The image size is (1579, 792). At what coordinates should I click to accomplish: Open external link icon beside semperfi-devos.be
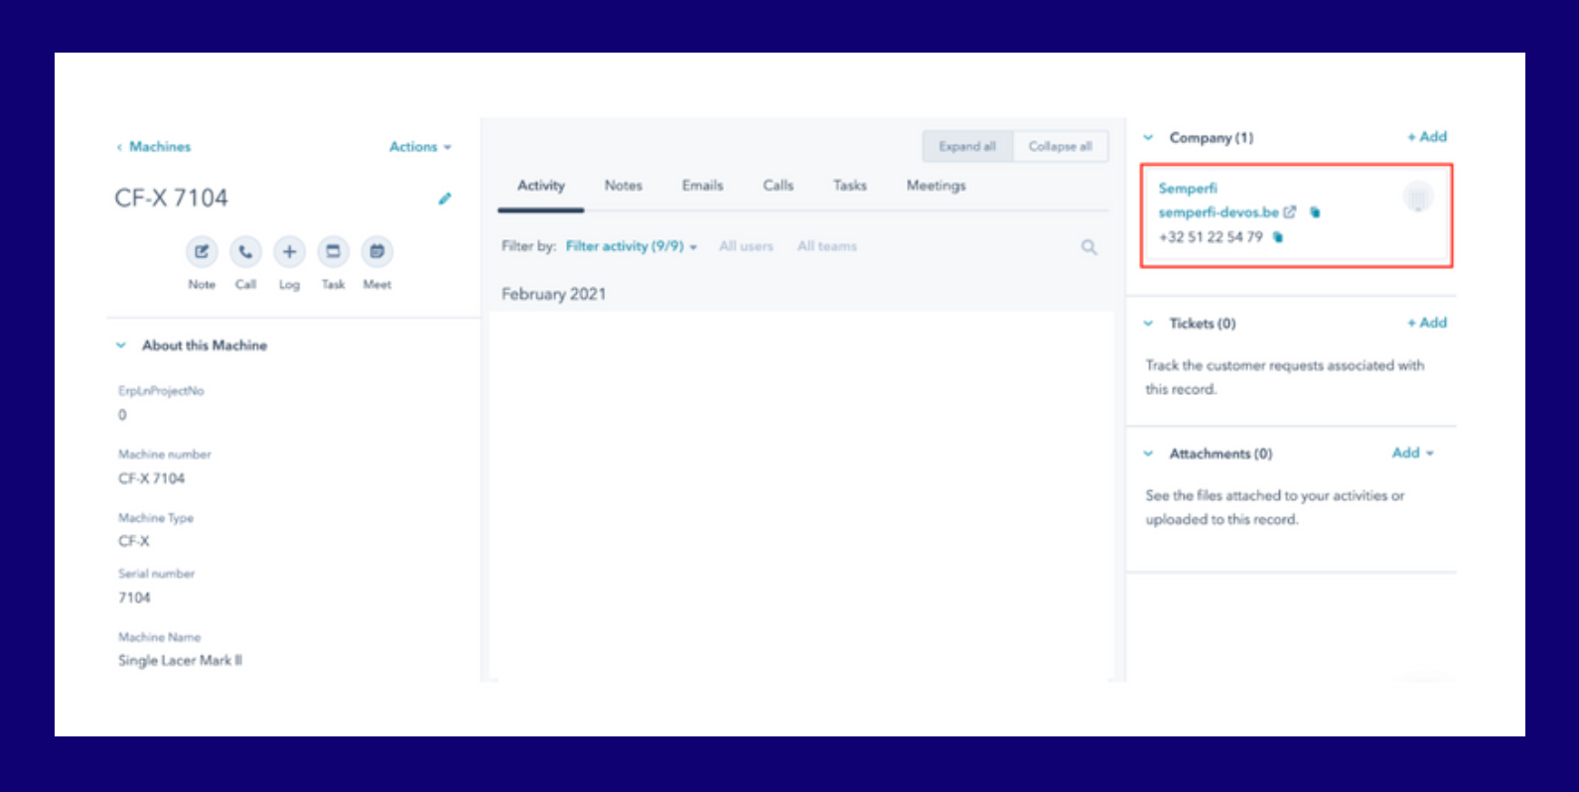[x=1290, y=211]
